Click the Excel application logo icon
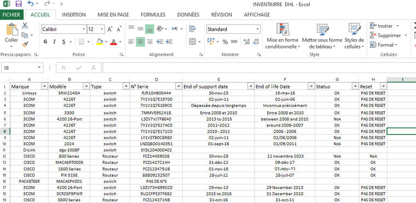The image size is (416, 203). pyautogui.click(x=7, y=4)
